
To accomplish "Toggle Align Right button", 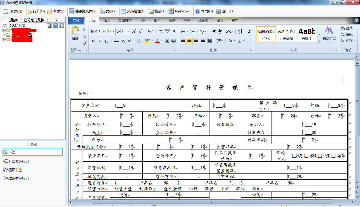I will coord(196,41).
